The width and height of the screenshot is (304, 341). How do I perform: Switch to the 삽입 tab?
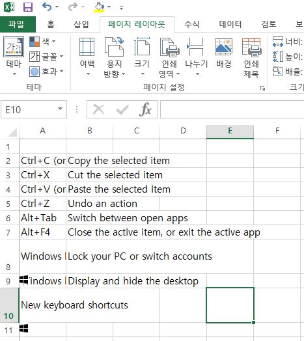click(81, 24)
